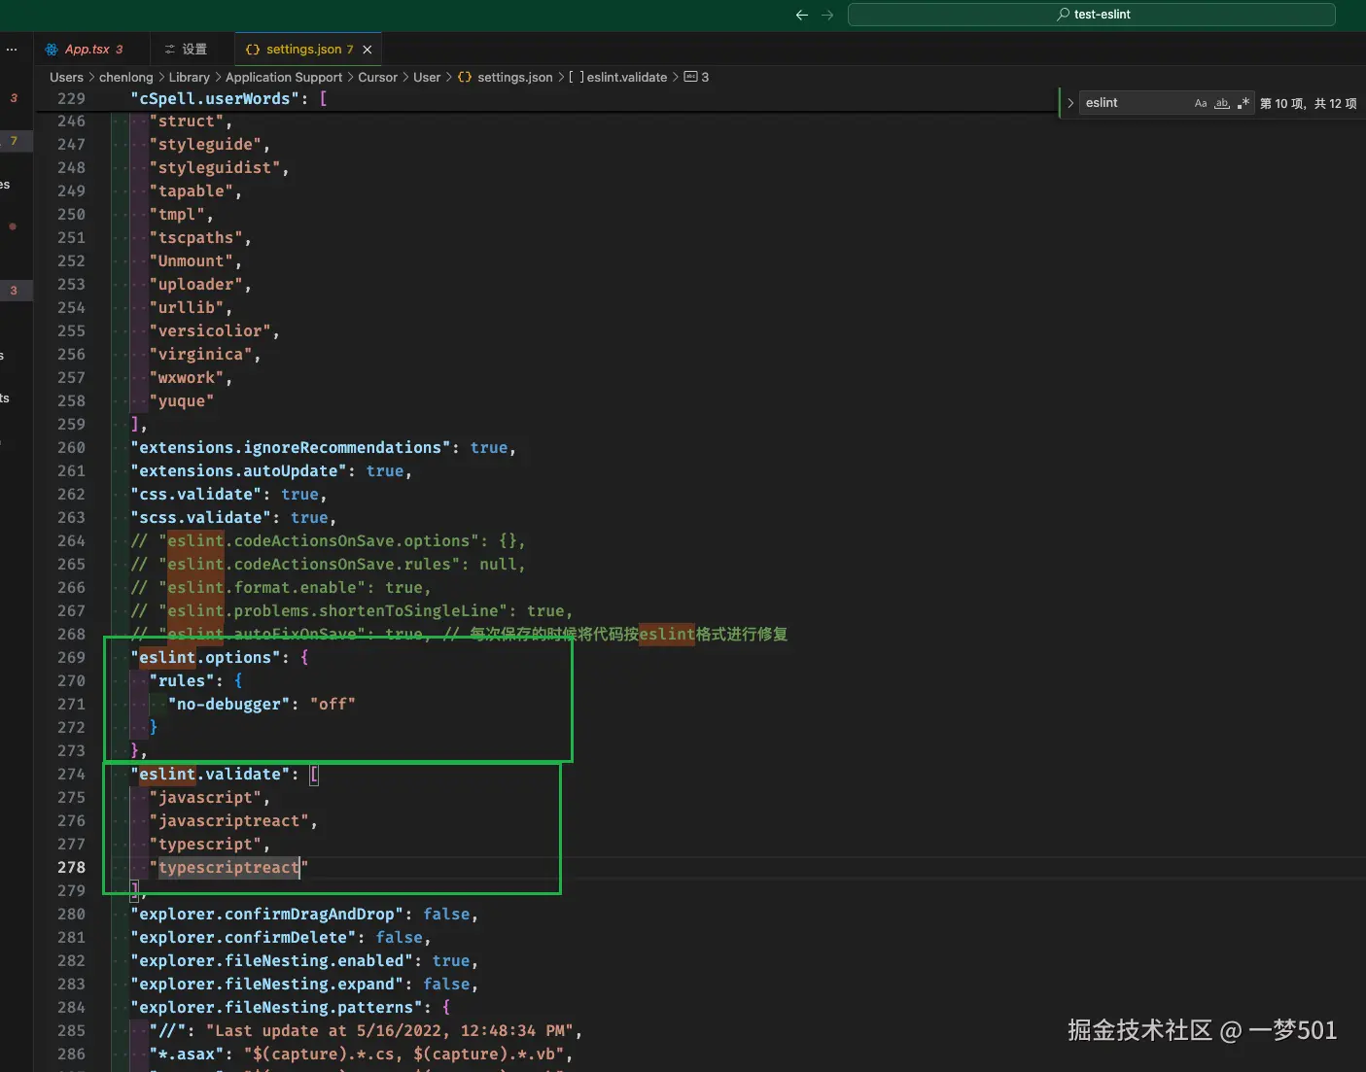Click "explorer.confirmDelete" setting
This screenshot has width=1366, height=1072.
tap(243, 938)
